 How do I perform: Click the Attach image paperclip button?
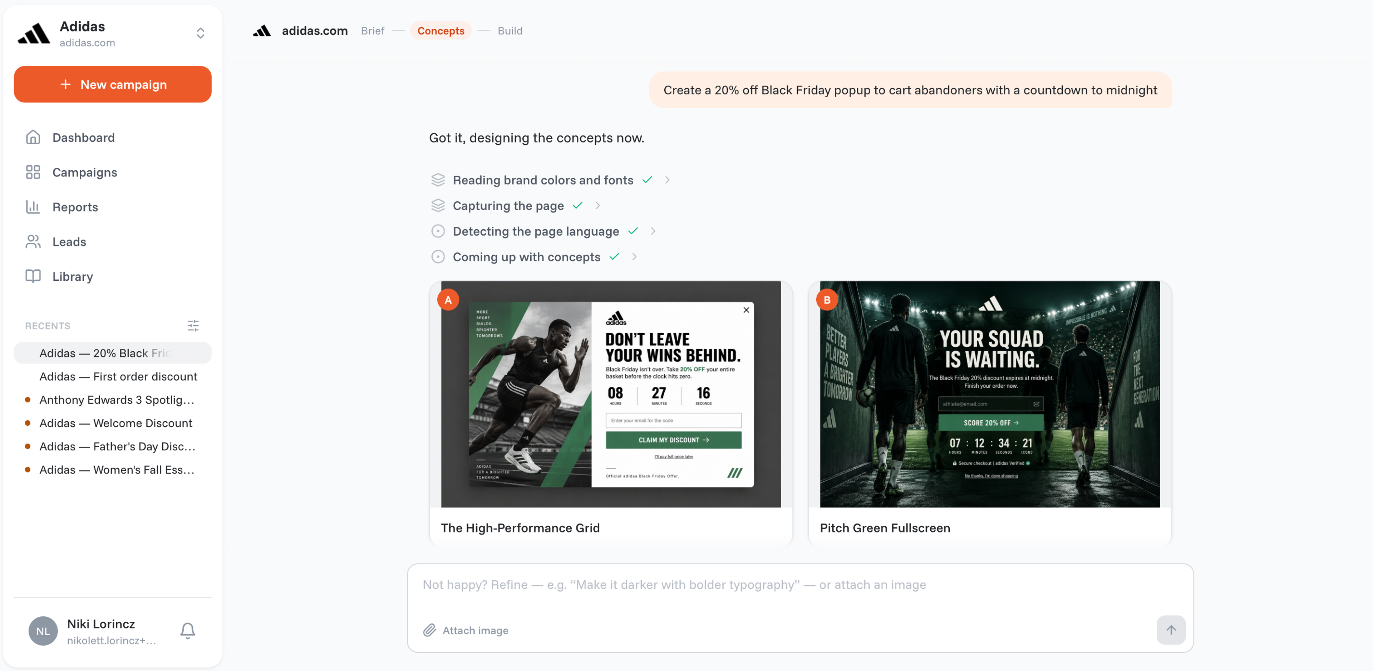pyautogui.click(x=466, y=631)
